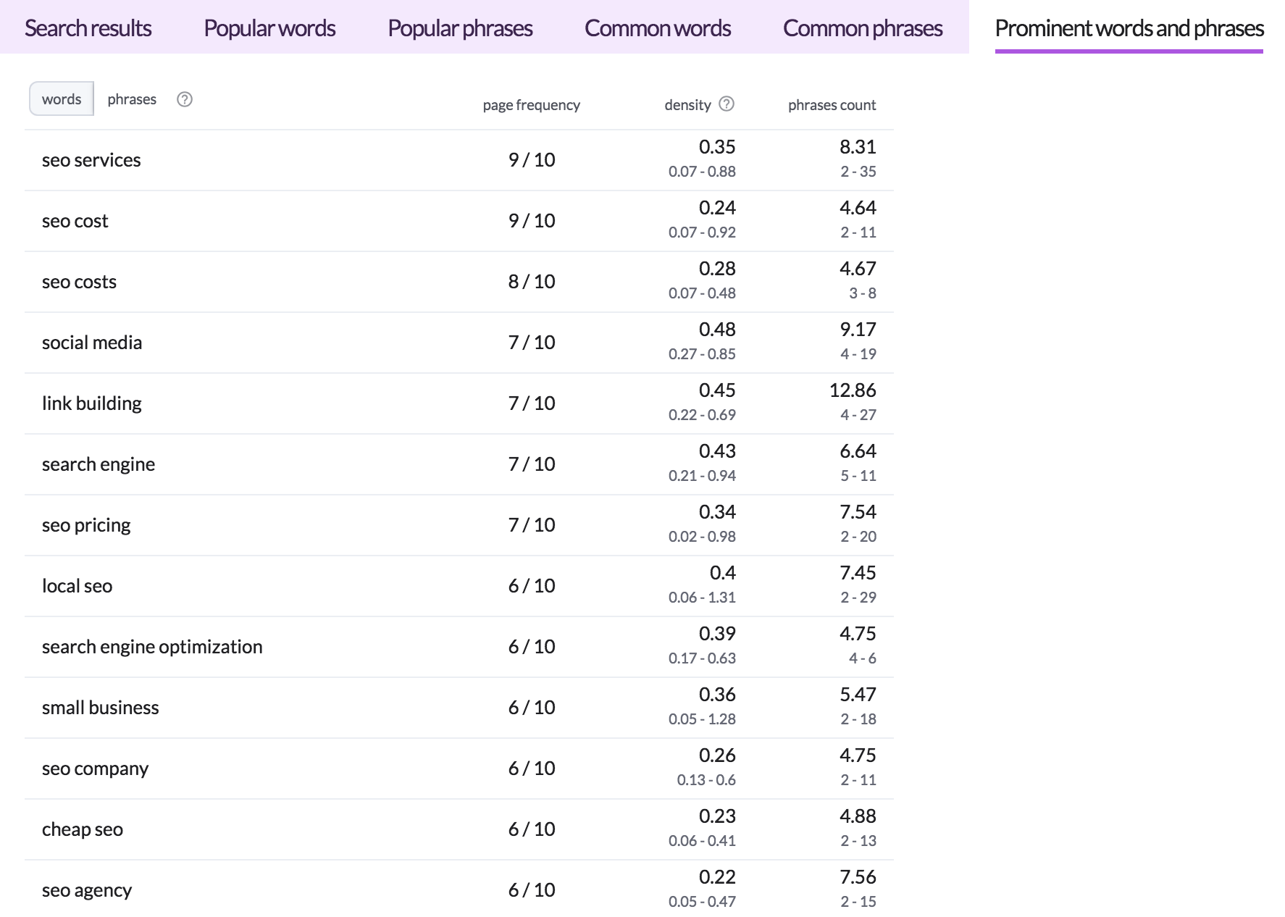Click density value 0.48 for social media
This screenshot has height=917, width=1285.
[717, 330]
